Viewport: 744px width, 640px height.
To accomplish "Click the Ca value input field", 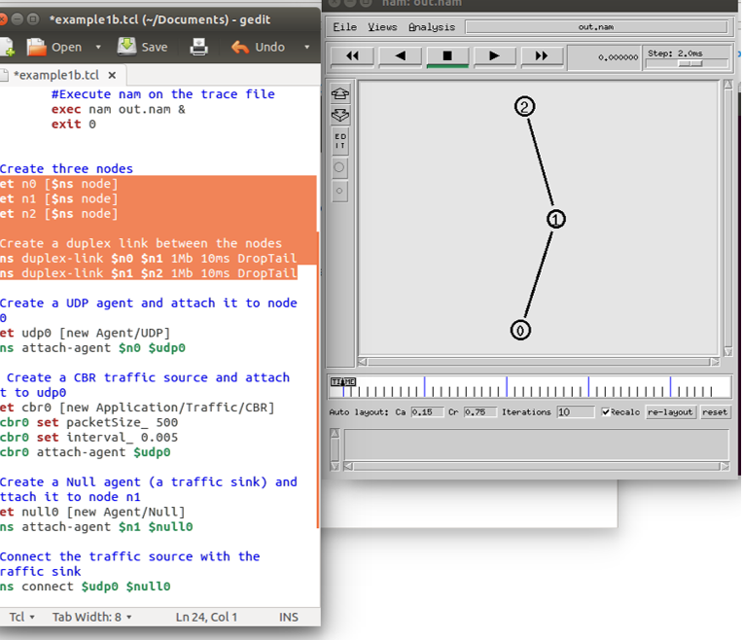I will pyautogui.click(x=427, y=411).
